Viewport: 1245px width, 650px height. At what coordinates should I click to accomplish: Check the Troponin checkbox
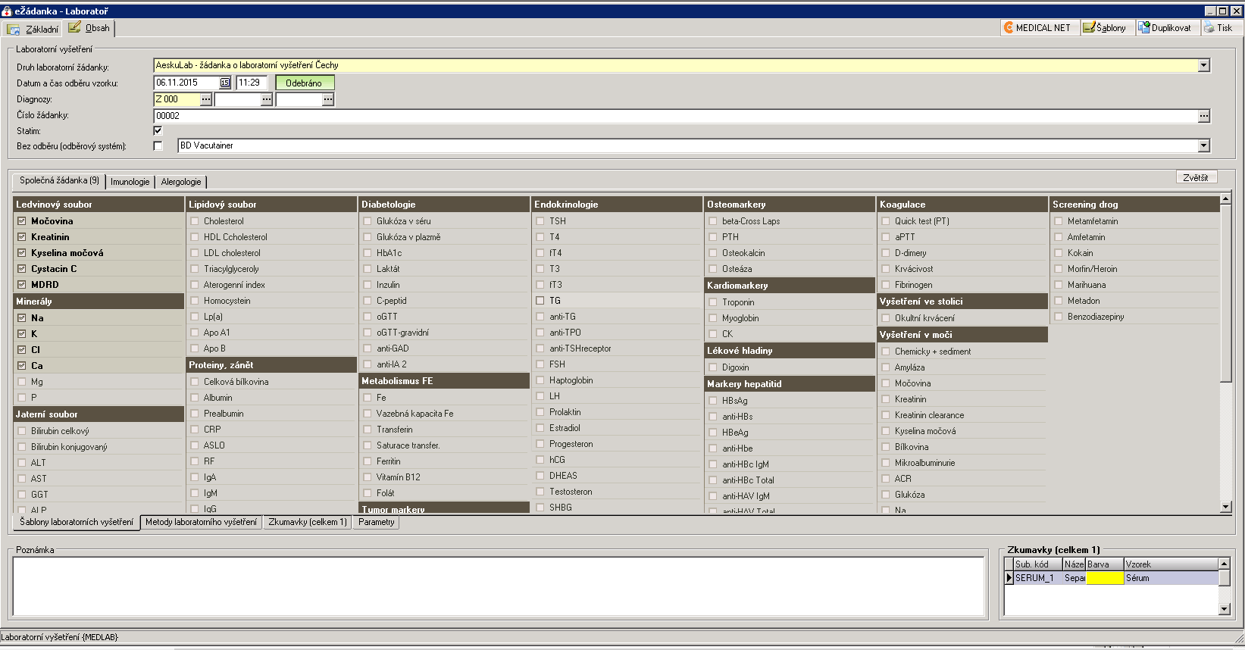pyautogui.click(x=713, y=302)
